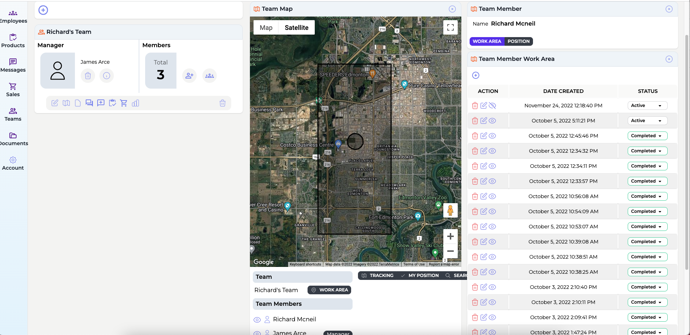This screenshot has width=690, height=335.
Task: Open map Terms of Use link
Action: pos(414,264)
